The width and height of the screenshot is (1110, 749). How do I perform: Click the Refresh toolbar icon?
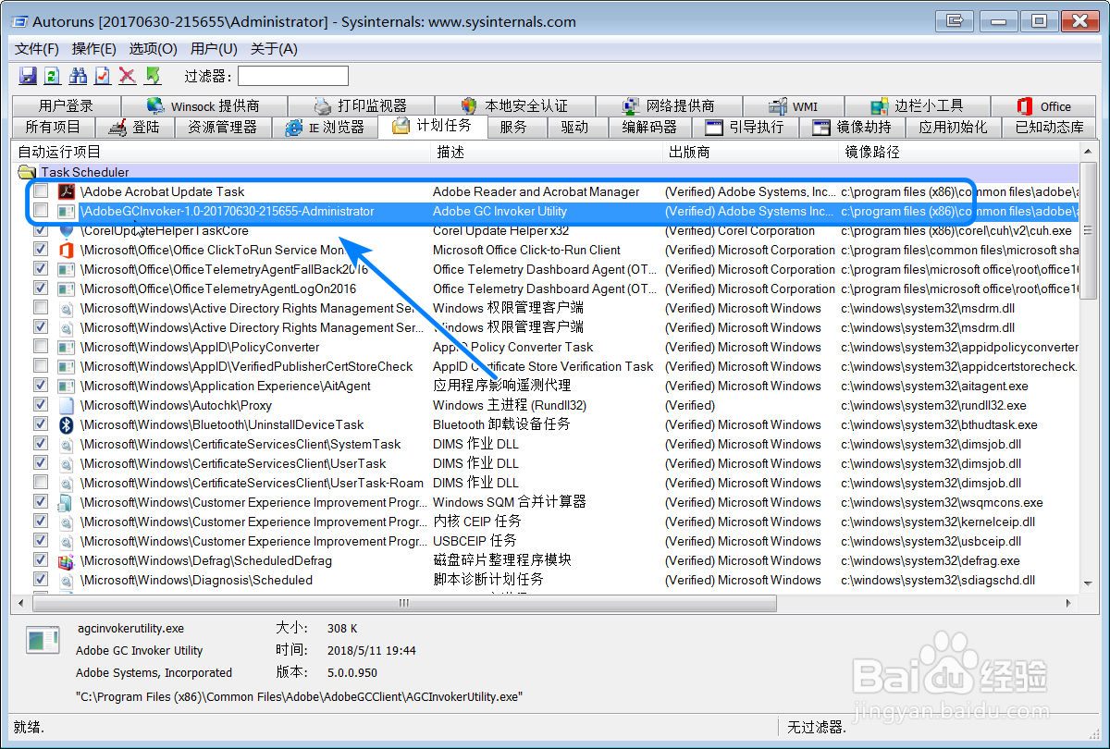click(53, 76)
